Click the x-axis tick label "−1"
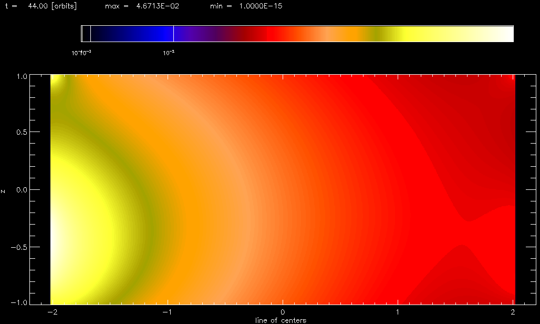The height and width of the screenshot is (324, 540). pyautogui.click(x=168, y=312)
